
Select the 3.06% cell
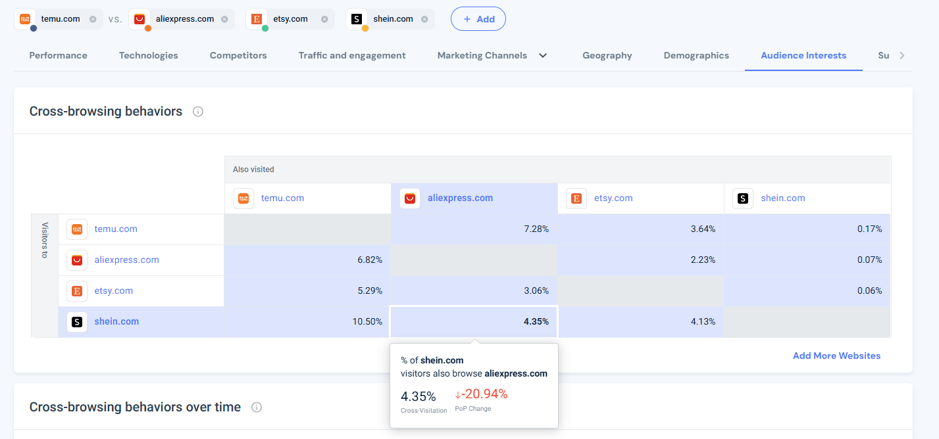[x=474, y=291]
